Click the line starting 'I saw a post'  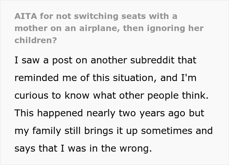tap(105, 60)
